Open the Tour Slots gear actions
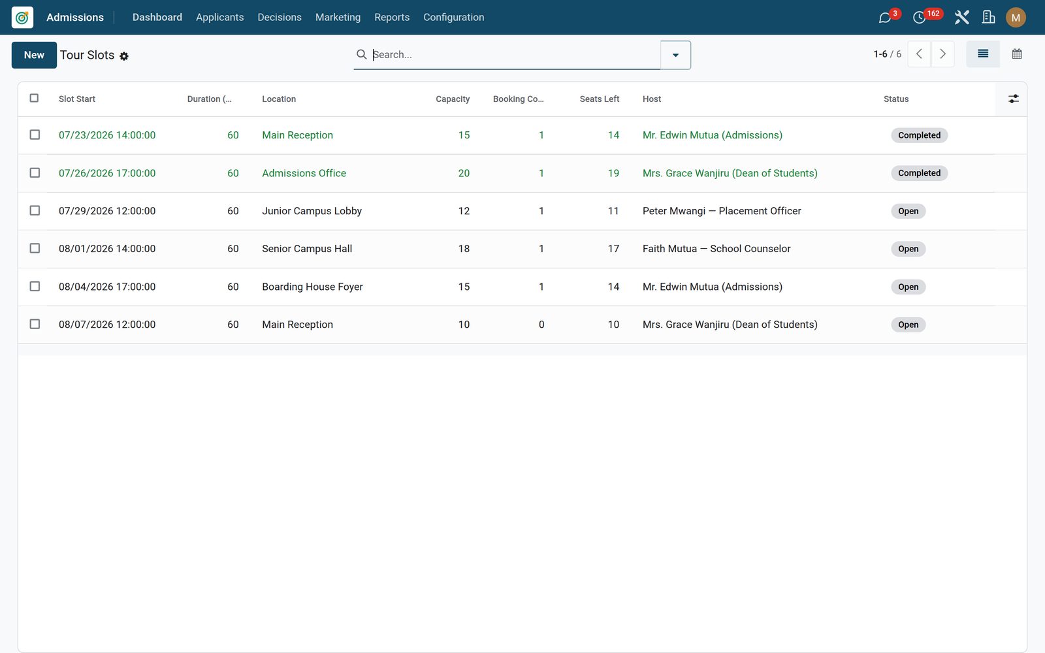 pyautogui.click(x=124, y=56)
